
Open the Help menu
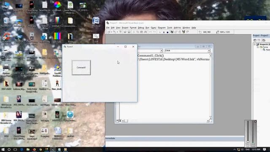click(194, 28)
